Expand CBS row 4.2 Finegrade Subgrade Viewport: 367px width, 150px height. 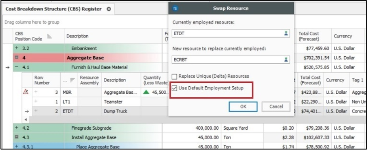17,128
